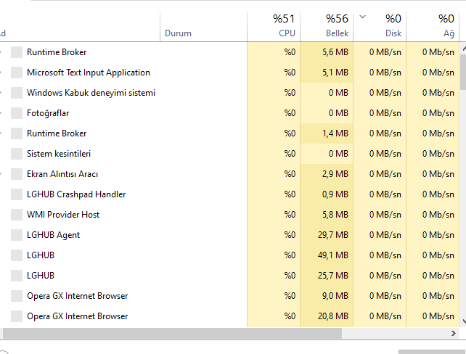466x354 pixels.
Task: Click the Durum column header
Action: [x=179, y=33]
